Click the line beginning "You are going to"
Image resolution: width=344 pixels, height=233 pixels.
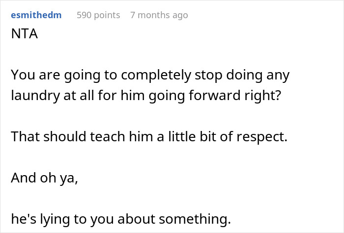pos(150,75)
